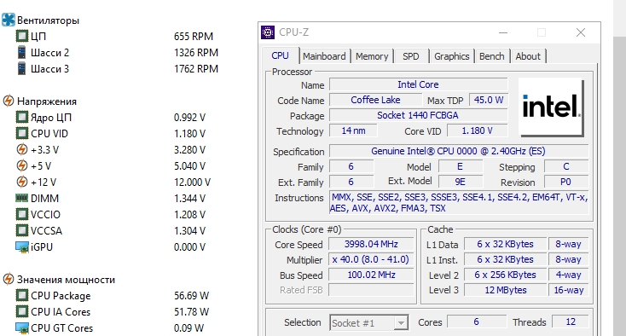Select the iGPU monitor icon
The image size is (626, 336).
click(x=22, y=247)
